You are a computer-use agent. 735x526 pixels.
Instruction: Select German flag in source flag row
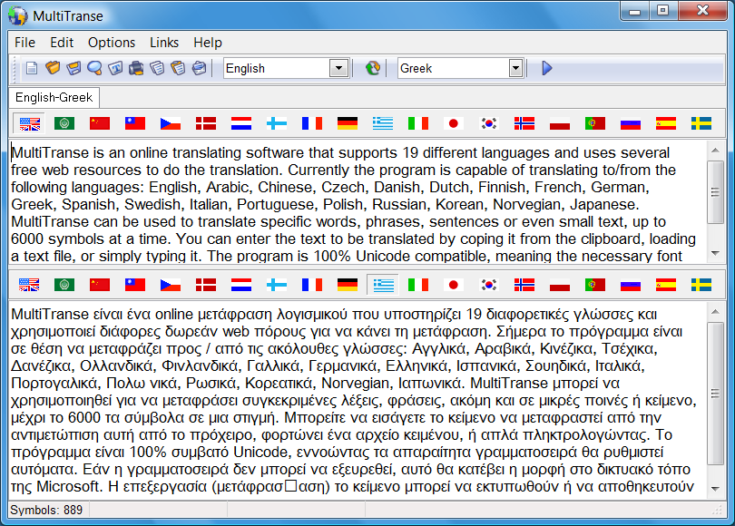[348, 123]
